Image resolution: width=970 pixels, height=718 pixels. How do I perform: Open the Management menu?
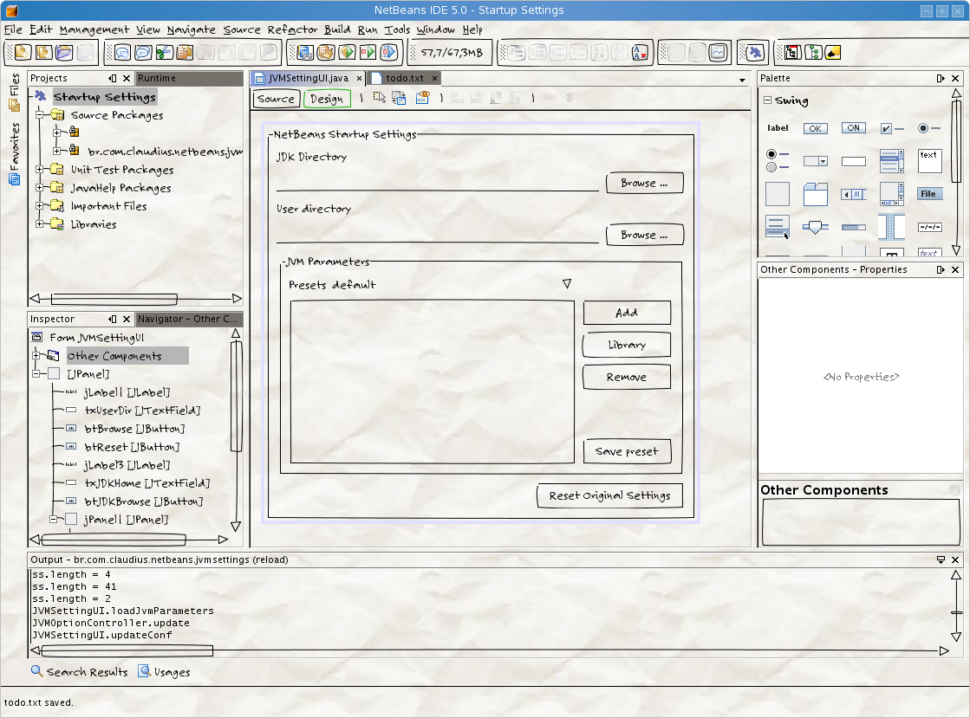[x=94, y=29]
